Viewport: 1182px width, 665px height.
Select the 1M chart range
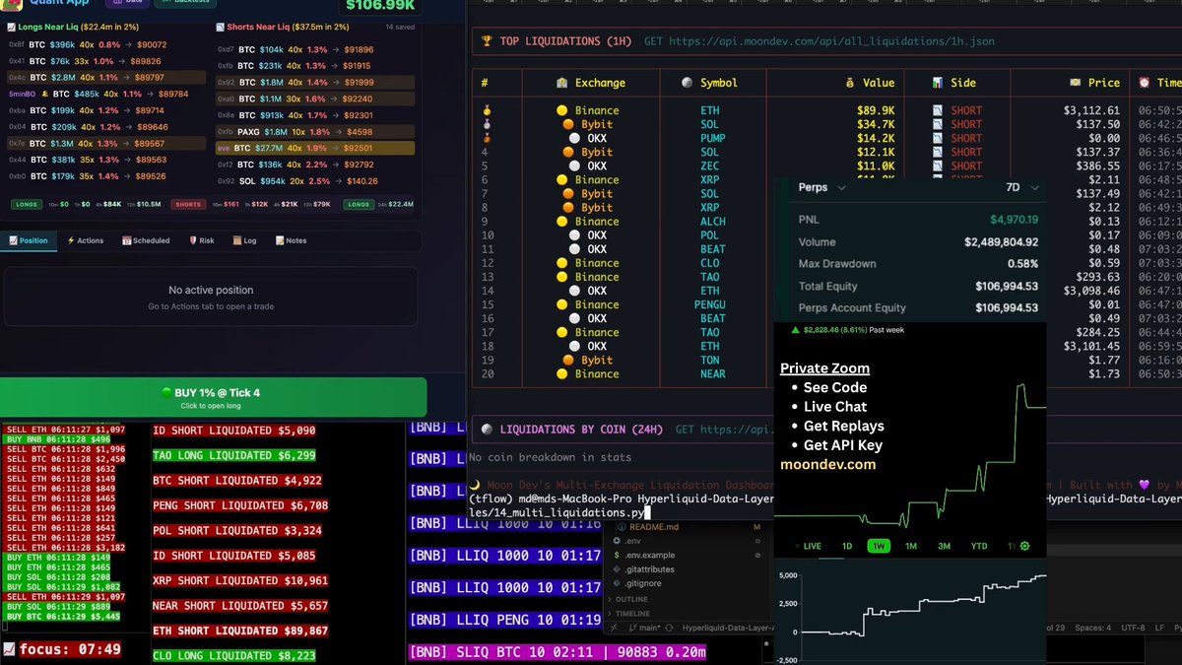coord(911,546)
